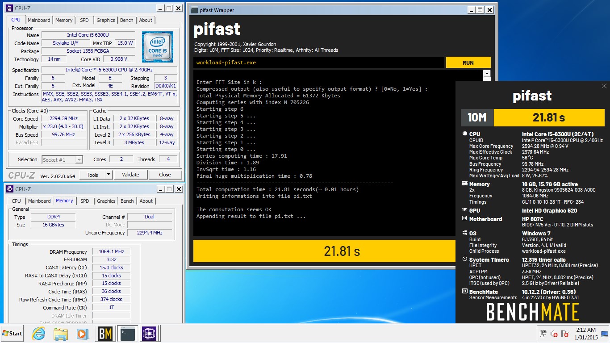The image size is (610, 343).
Task: Click the Row Refresh Cycle Time 374 clocks
Action: (x=111, y=300)
